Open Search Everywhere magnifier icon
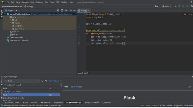The height and width of the screenshot is (108, 193). (x=192, y=6)
